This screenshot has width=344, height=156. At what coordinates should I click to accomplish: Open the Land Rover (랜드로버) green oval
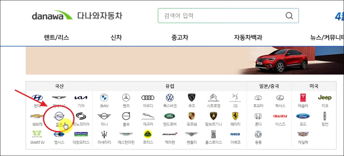pos(170,116)
